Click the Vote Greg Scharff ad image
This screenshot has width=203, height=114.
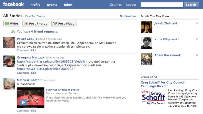[x=154, y=97]
